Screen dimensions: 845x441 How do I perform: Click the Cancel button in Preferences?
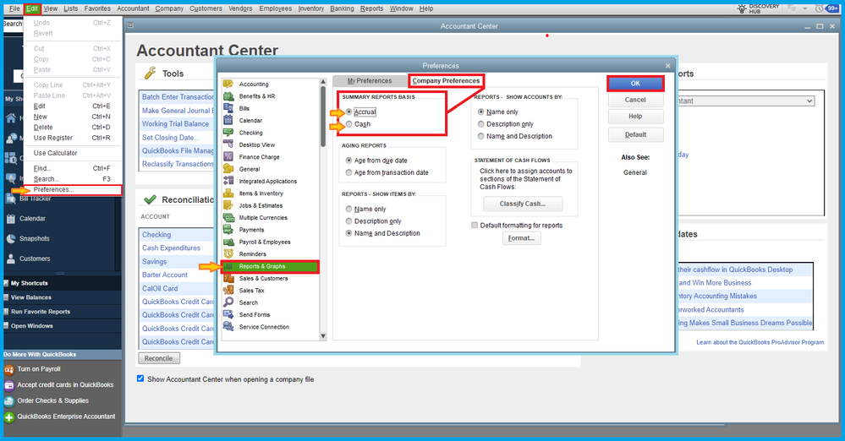tap(635, 100)
